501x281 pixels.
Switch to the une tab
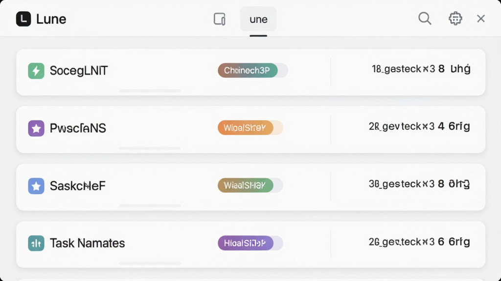click(258, 19)
